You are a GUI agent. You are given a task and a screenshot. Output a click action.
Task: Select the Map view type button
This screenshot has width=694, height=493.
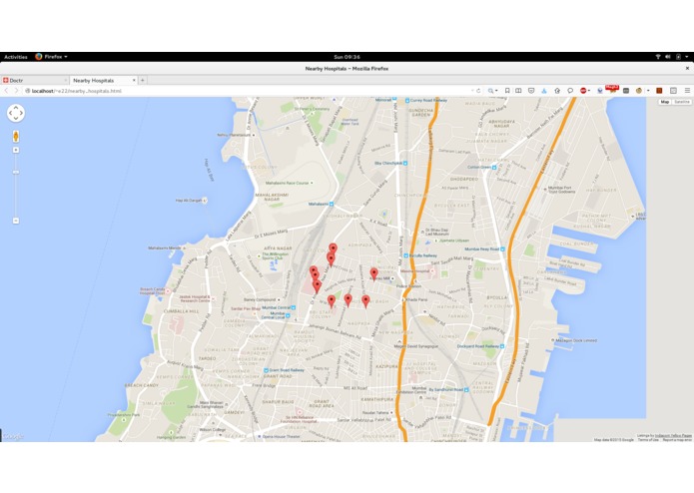point(665,102)
